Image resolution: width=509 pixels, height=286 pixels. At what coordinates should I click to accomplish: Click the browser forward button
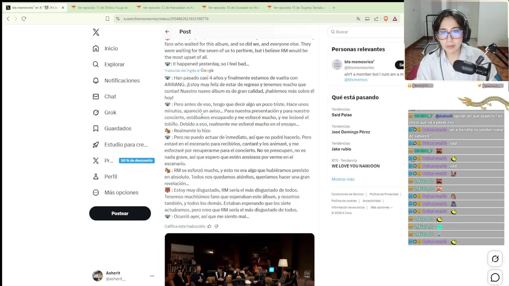(16, 19)
